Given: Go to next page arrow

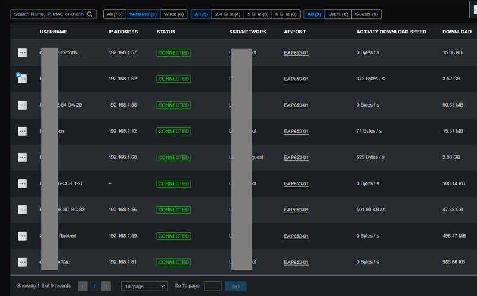Looking at the screenshot, I should coord(106,286).
